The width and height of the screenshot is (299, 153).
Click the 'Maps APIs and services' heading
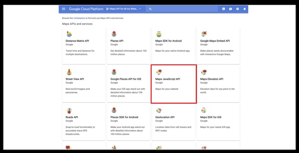pos(77,24)
